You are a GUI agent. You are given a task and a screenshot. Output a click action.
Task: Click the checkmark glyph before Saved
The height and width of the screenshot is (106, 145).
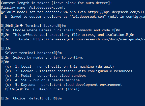(x=6, y=17)
